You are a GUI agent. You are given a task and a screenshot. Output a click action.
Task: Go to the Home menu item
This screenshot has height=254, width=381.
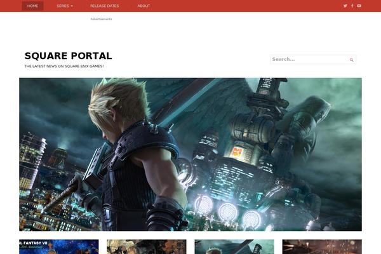33,6
